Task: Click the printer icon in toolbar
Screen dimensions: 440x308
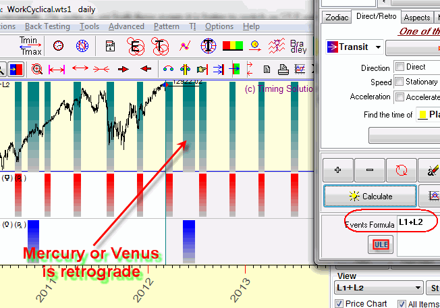Action: [283, 69]
